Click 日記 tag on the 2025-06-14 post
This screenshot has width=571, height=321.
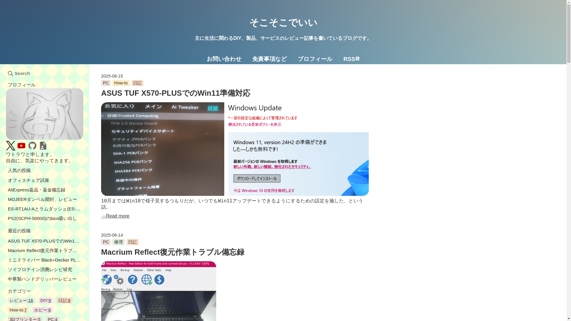click(132, 242)
